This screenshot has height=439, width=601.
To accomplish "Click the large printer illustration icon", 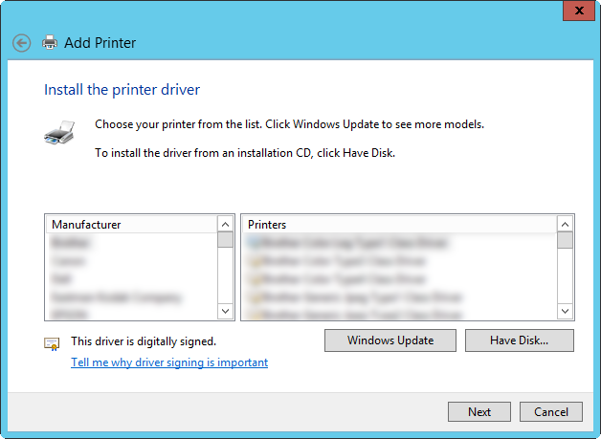I will (x=58, y=131).
